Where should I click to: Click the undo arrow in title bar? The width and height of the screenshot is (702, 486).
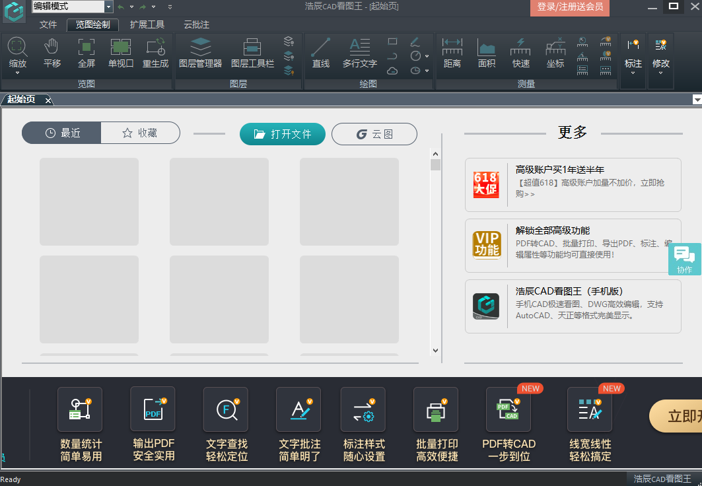coord(121,7)
